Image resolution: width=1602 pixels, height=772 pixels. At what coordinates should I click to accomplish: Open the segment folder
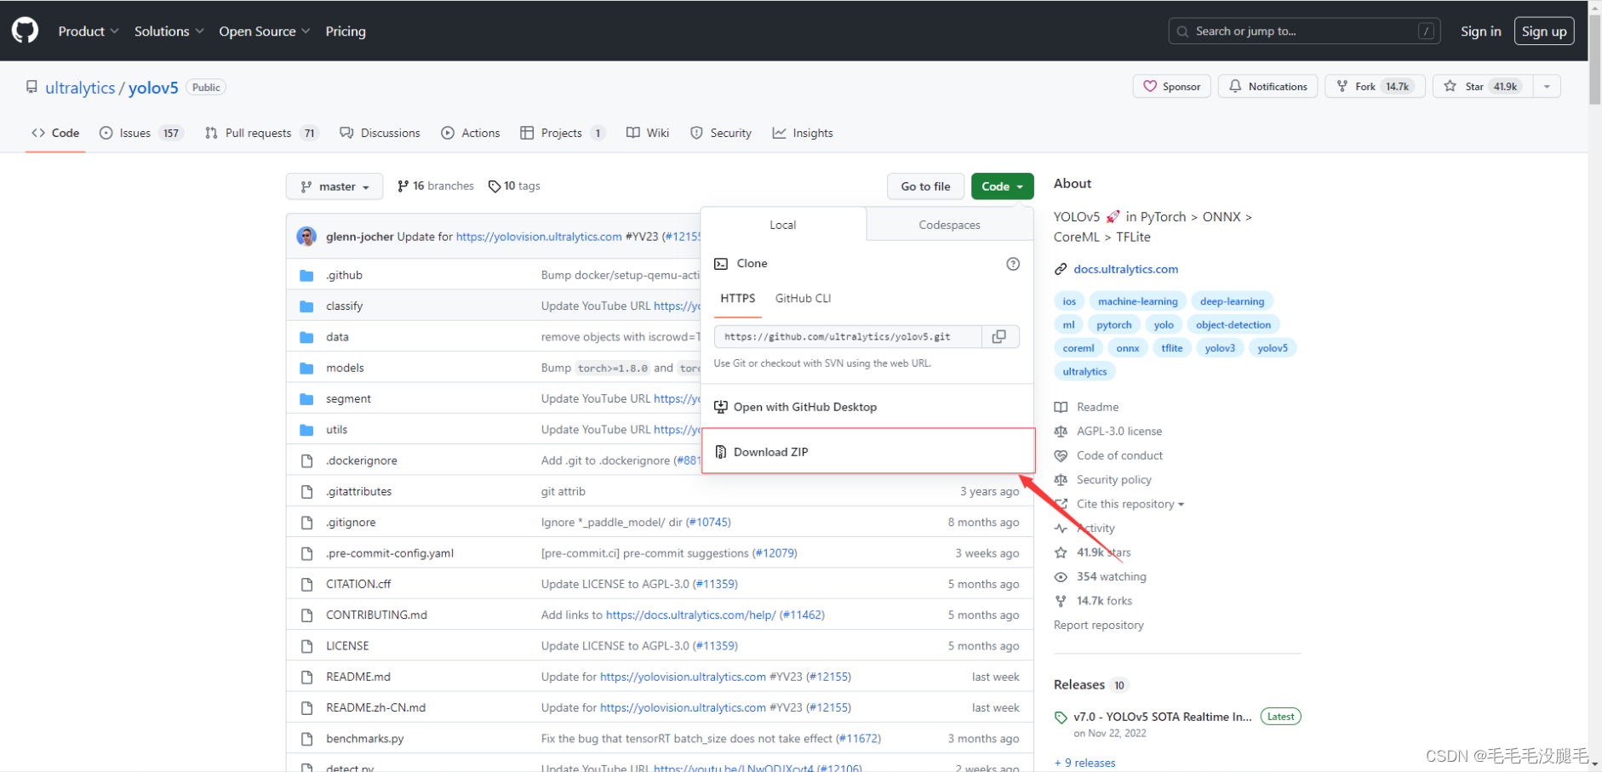[x=348, y=399]
